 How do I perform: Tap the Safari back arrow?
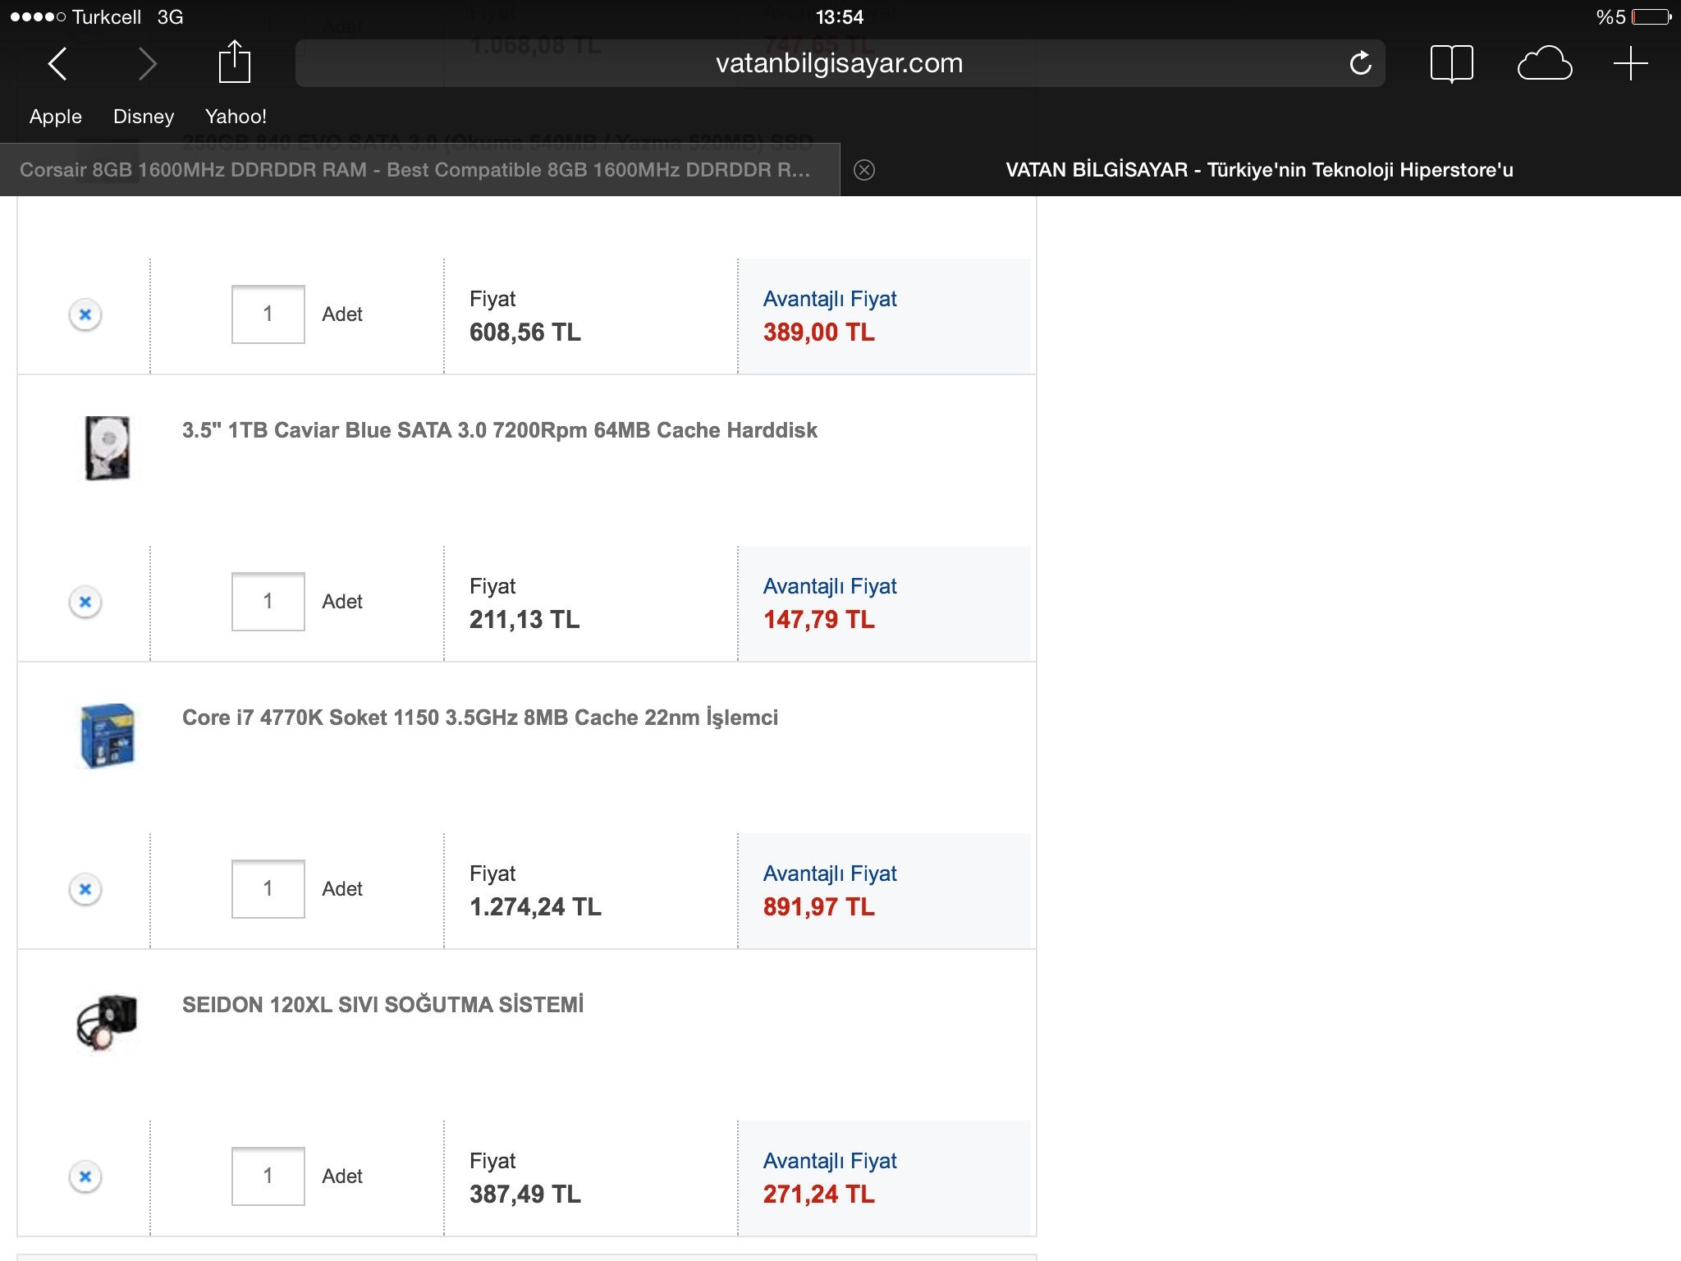pyautogui.click(x=57, y=63)
